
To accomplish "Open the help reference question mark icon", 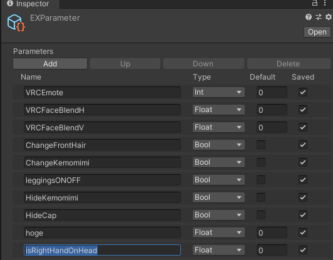I will 309,17.
